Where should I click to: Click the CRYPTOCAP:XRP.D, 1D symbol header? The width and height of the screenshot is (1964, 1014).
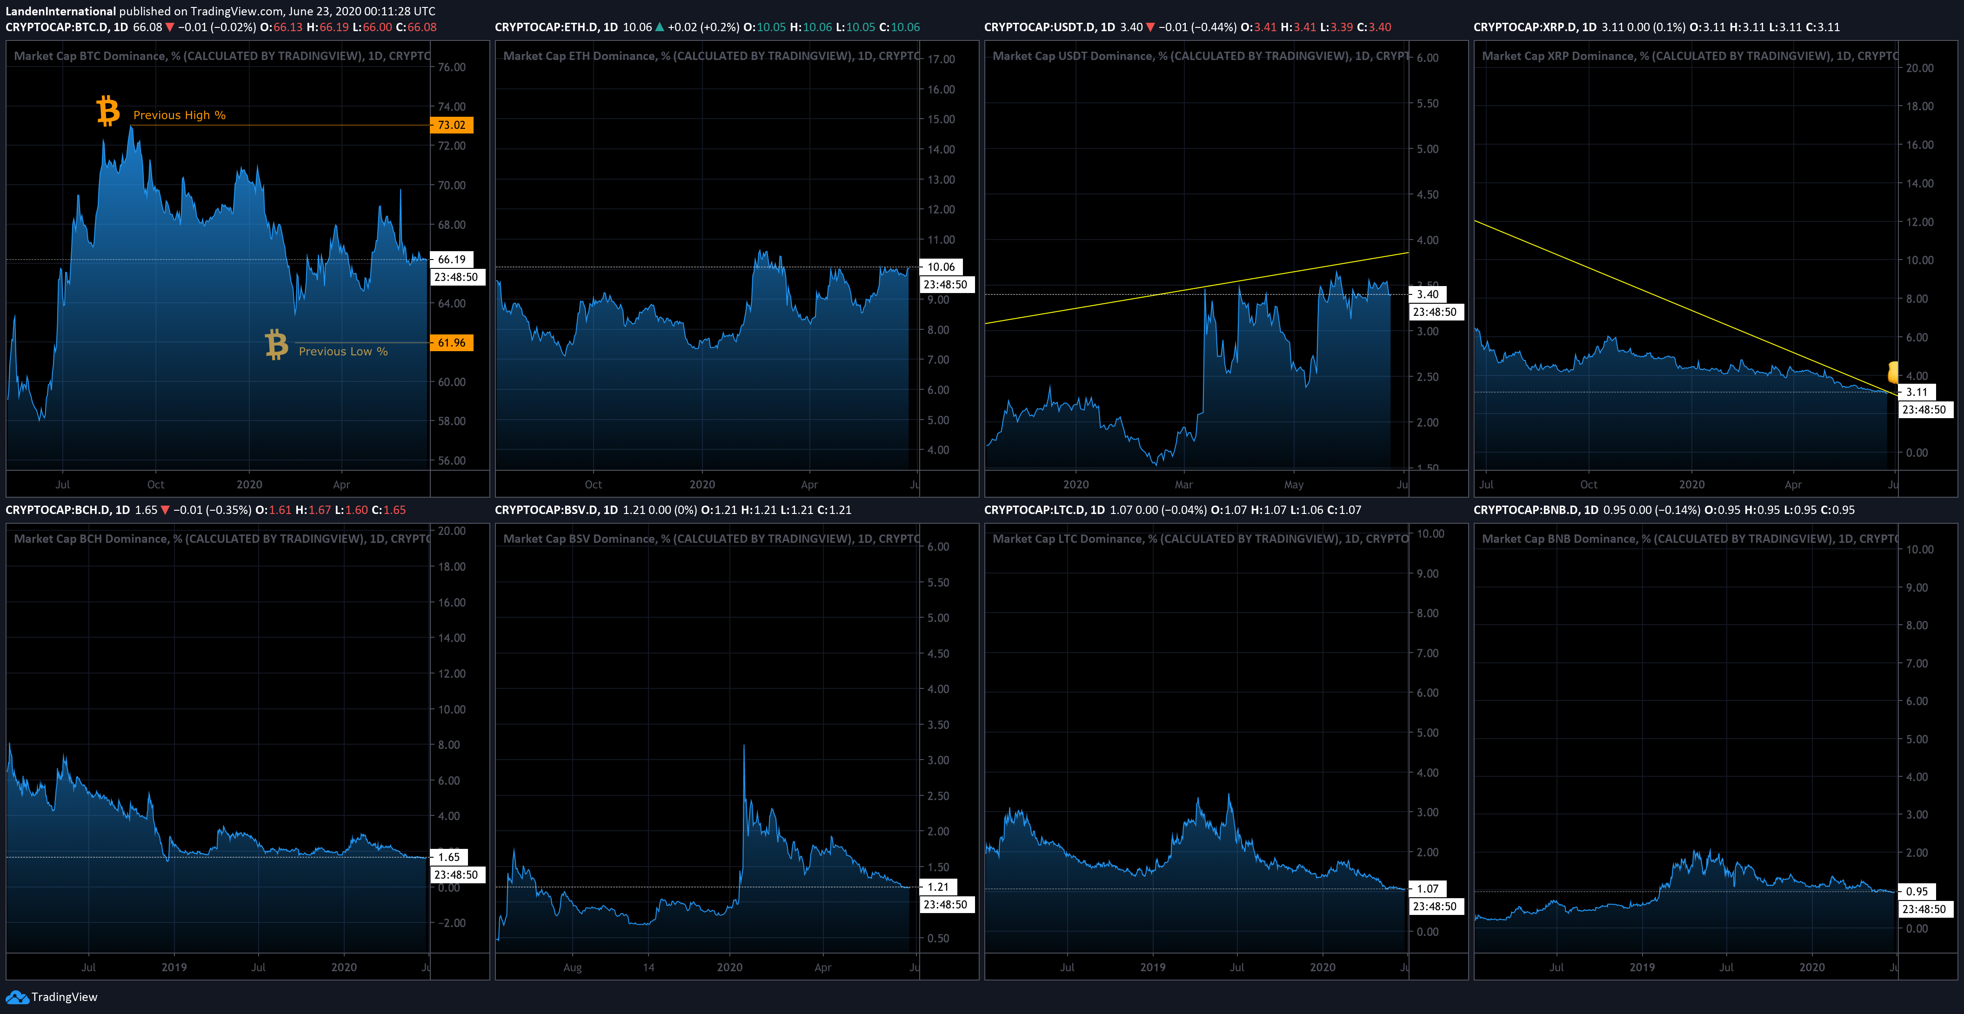1536,27
